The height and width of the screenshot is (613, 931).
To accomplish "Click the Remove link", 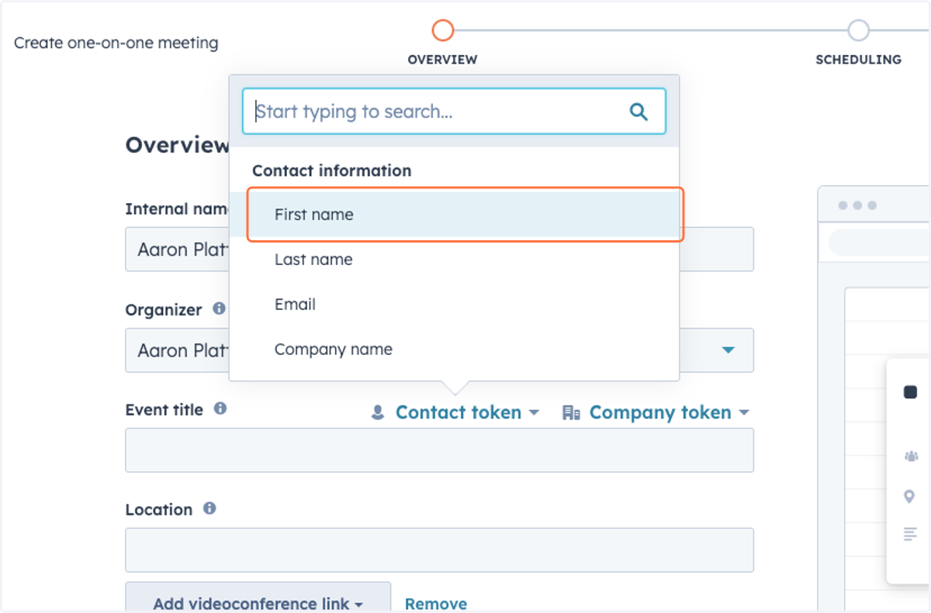I will [x=436, y=604].
